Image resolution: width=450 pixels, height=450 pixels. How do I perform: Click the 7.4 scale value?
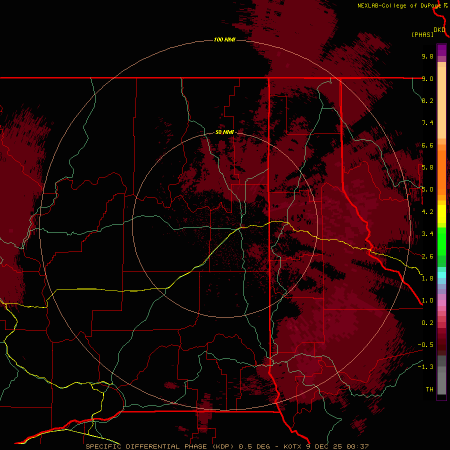tap(427, 123)
